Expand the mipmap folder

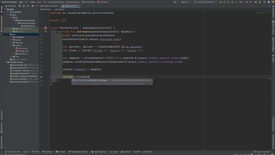point(11,43)
